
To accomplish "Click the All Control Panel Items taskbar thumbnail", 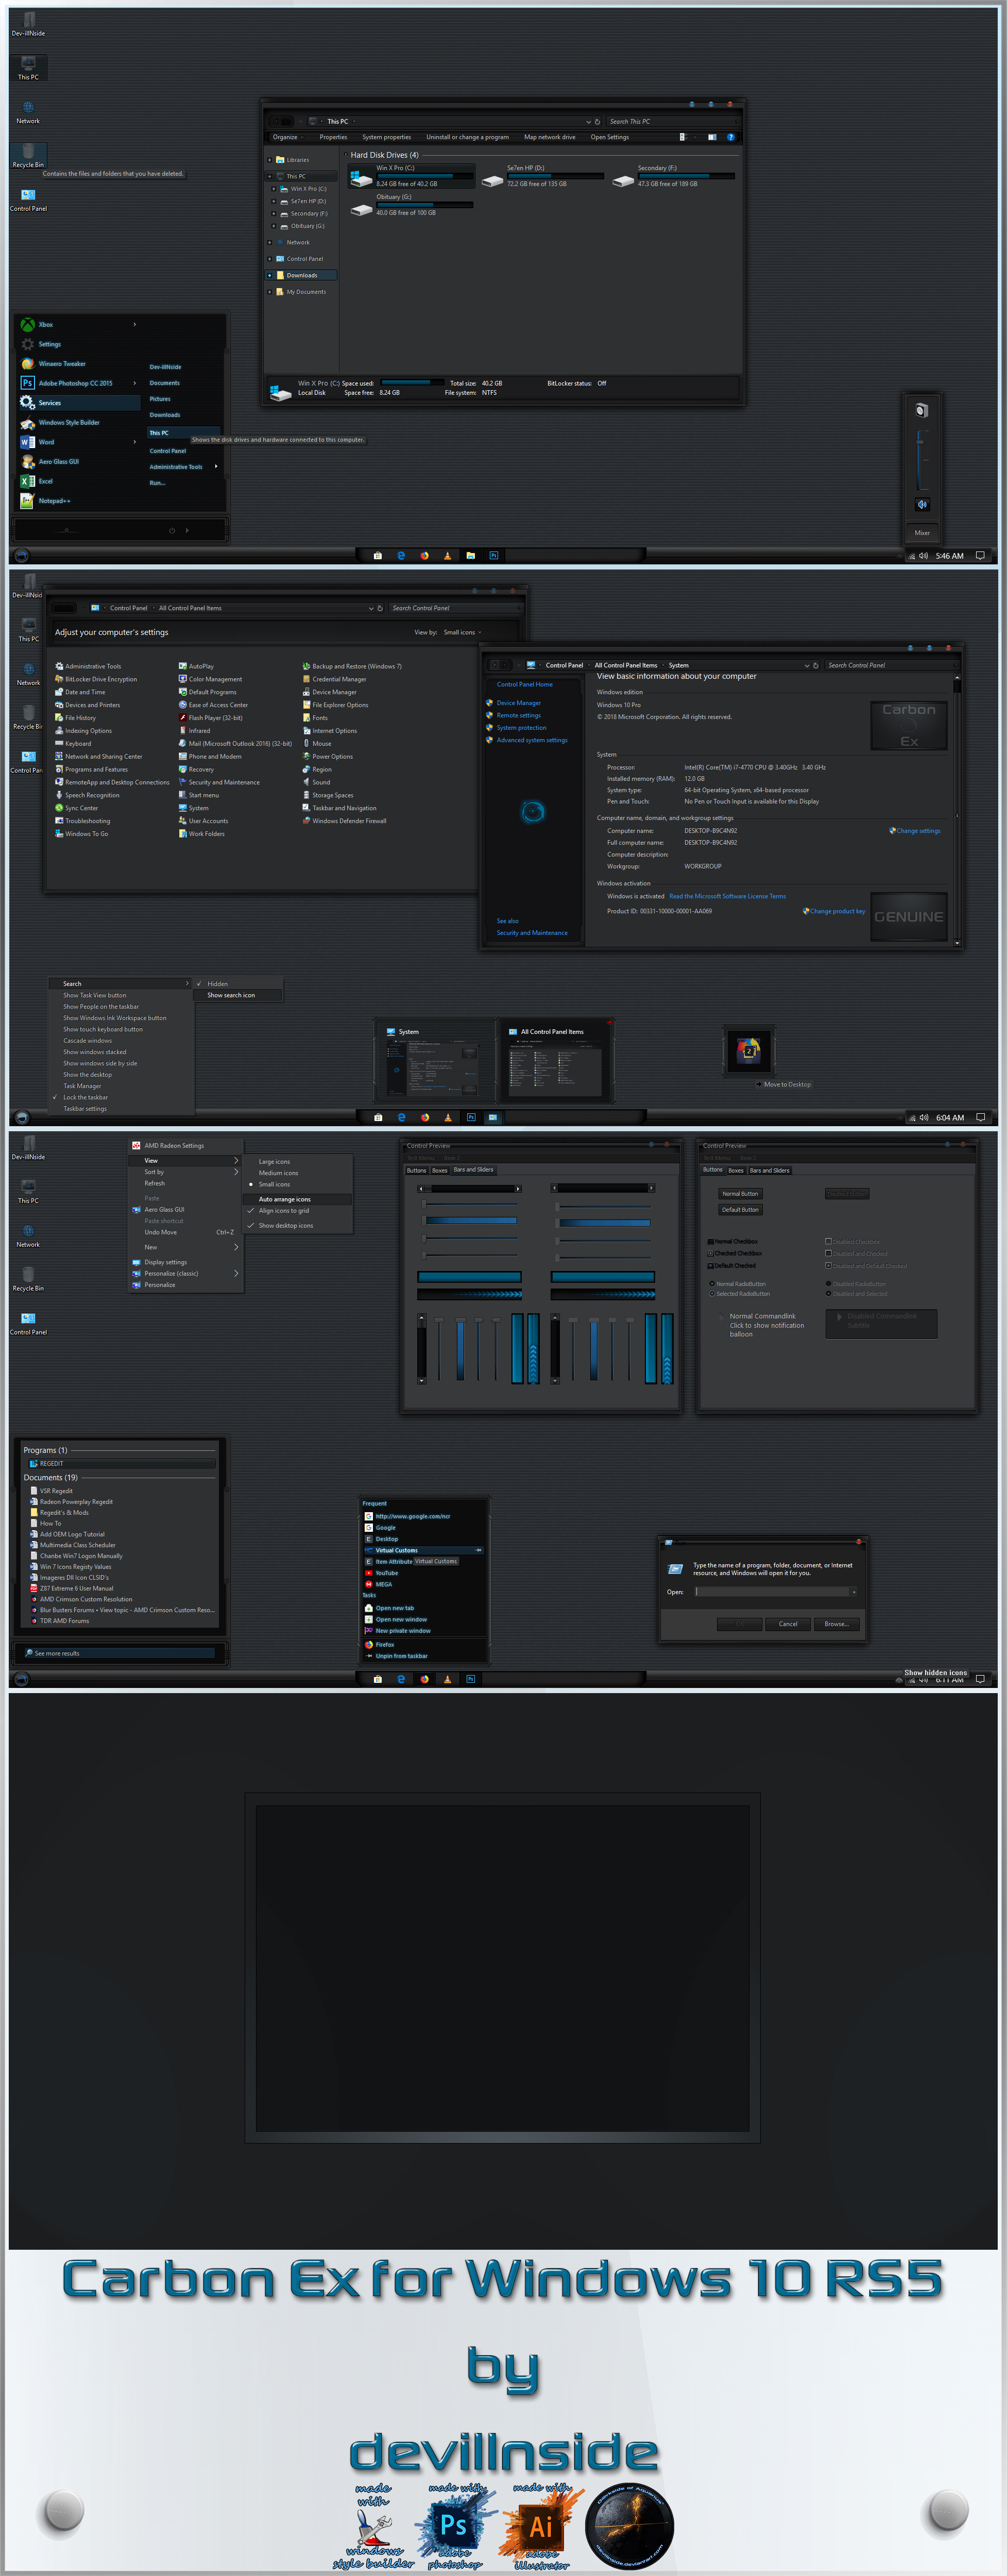I will click(555, 1061).
